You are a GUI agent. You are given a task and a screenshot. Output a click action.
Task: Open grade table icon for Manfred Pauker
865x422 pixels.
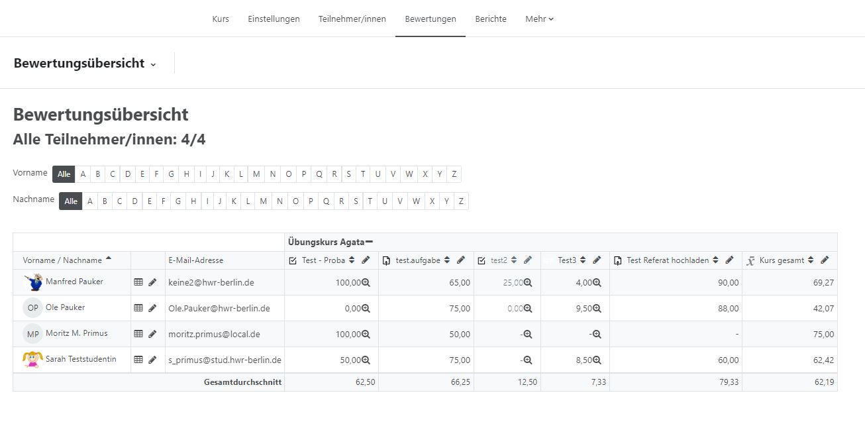click(x=138, y=282)
